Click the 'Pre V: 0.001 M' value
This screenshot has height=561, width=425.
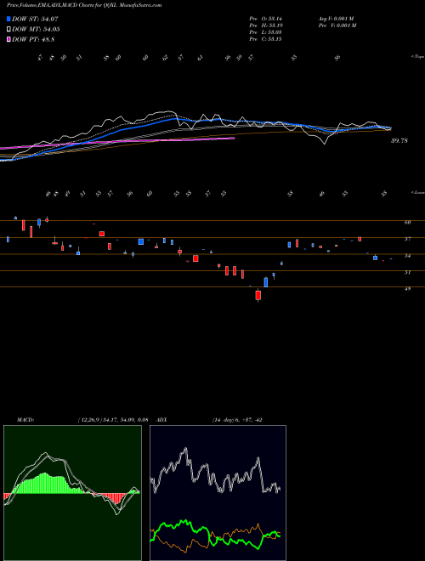[337, 25]
